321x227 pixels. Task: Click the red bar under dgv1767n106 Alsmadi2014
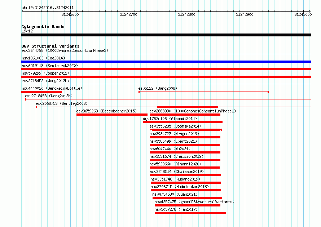[183, 122]
